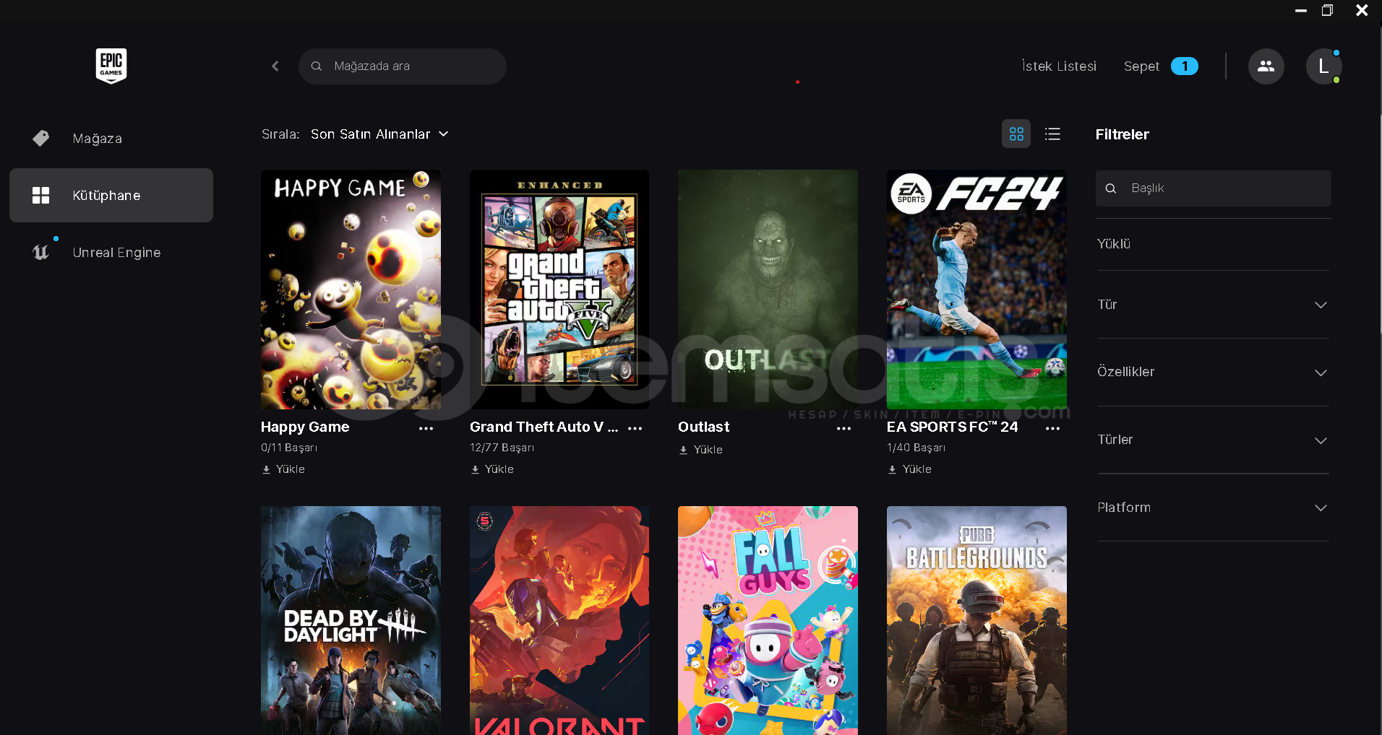This screenshot has width=1382, height=735.
Task: Open the Happy Game title link
Action: (305, 427)
